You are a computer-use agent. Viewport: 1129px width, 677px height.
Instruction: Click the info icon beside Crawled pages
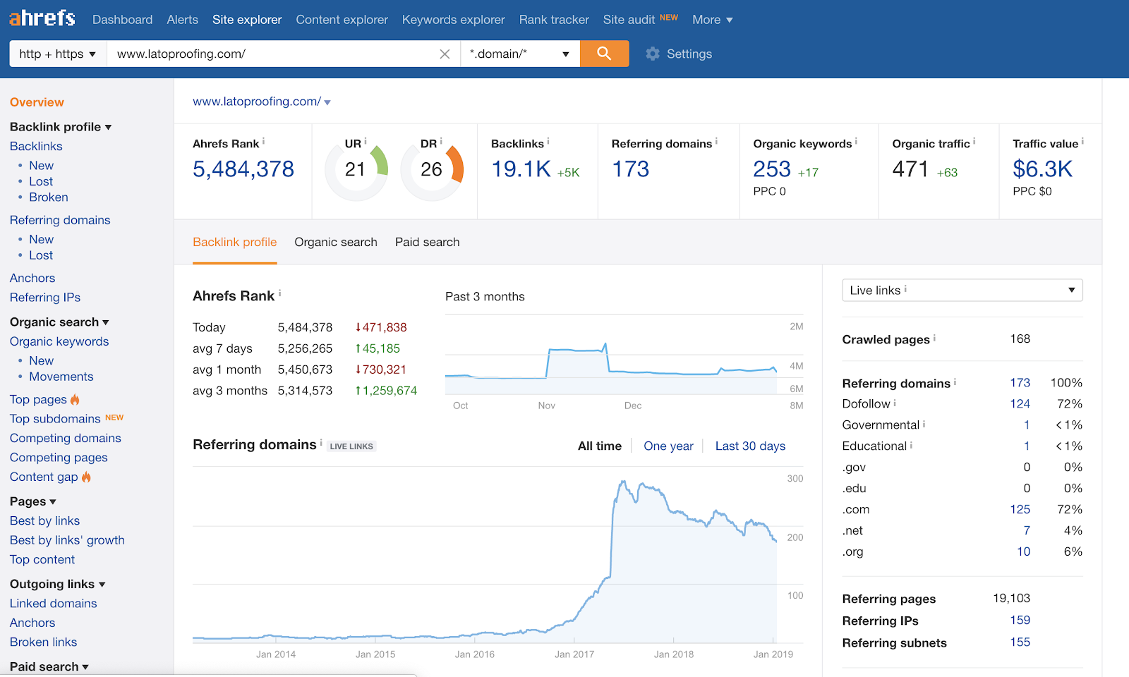934,338
